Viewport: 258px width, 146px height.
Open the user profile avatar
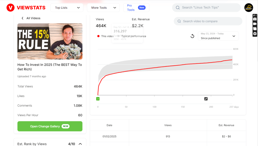tap(249, 8)
